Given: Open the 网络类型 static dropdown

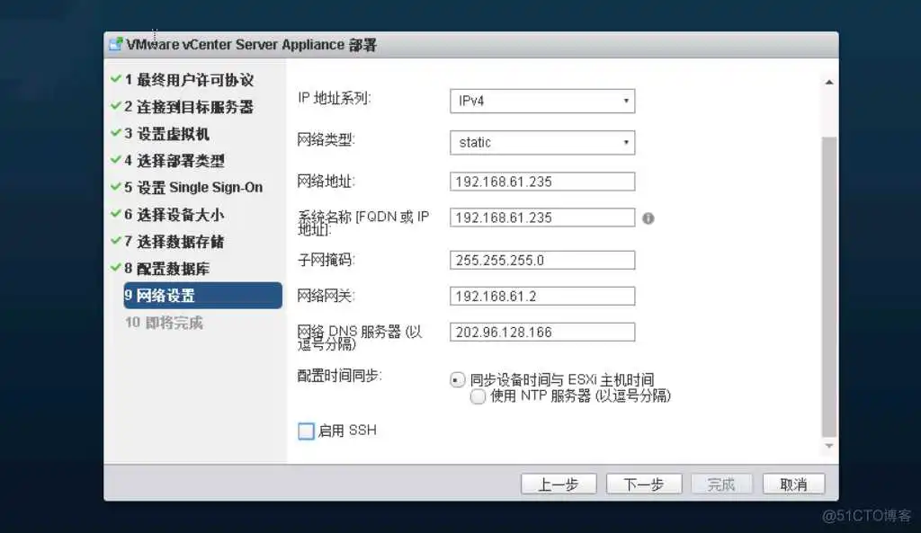Looking at the screenshot, I should [542, 143].
